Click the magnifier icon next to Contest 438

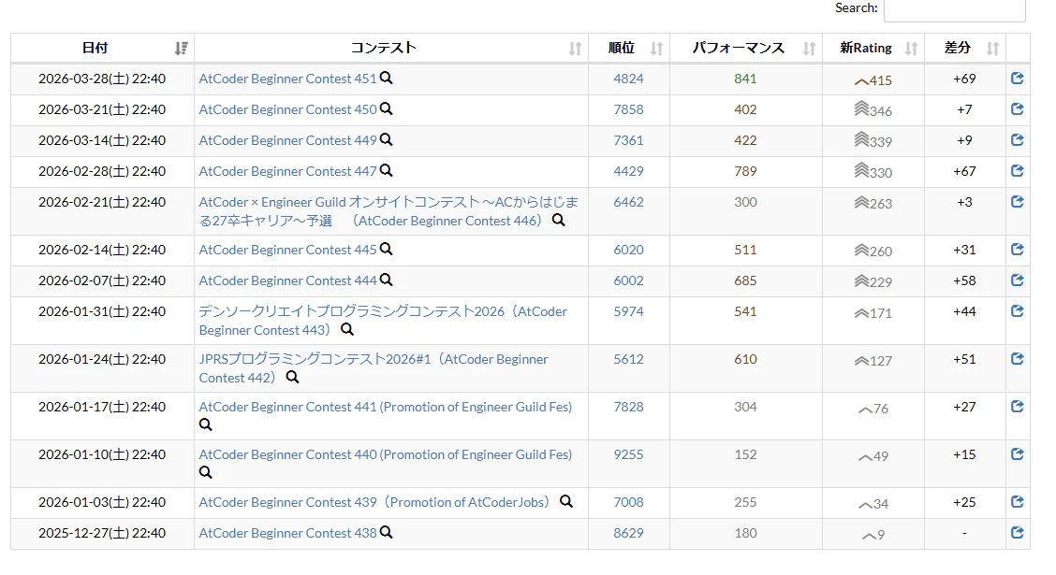[x=386, y=533]
